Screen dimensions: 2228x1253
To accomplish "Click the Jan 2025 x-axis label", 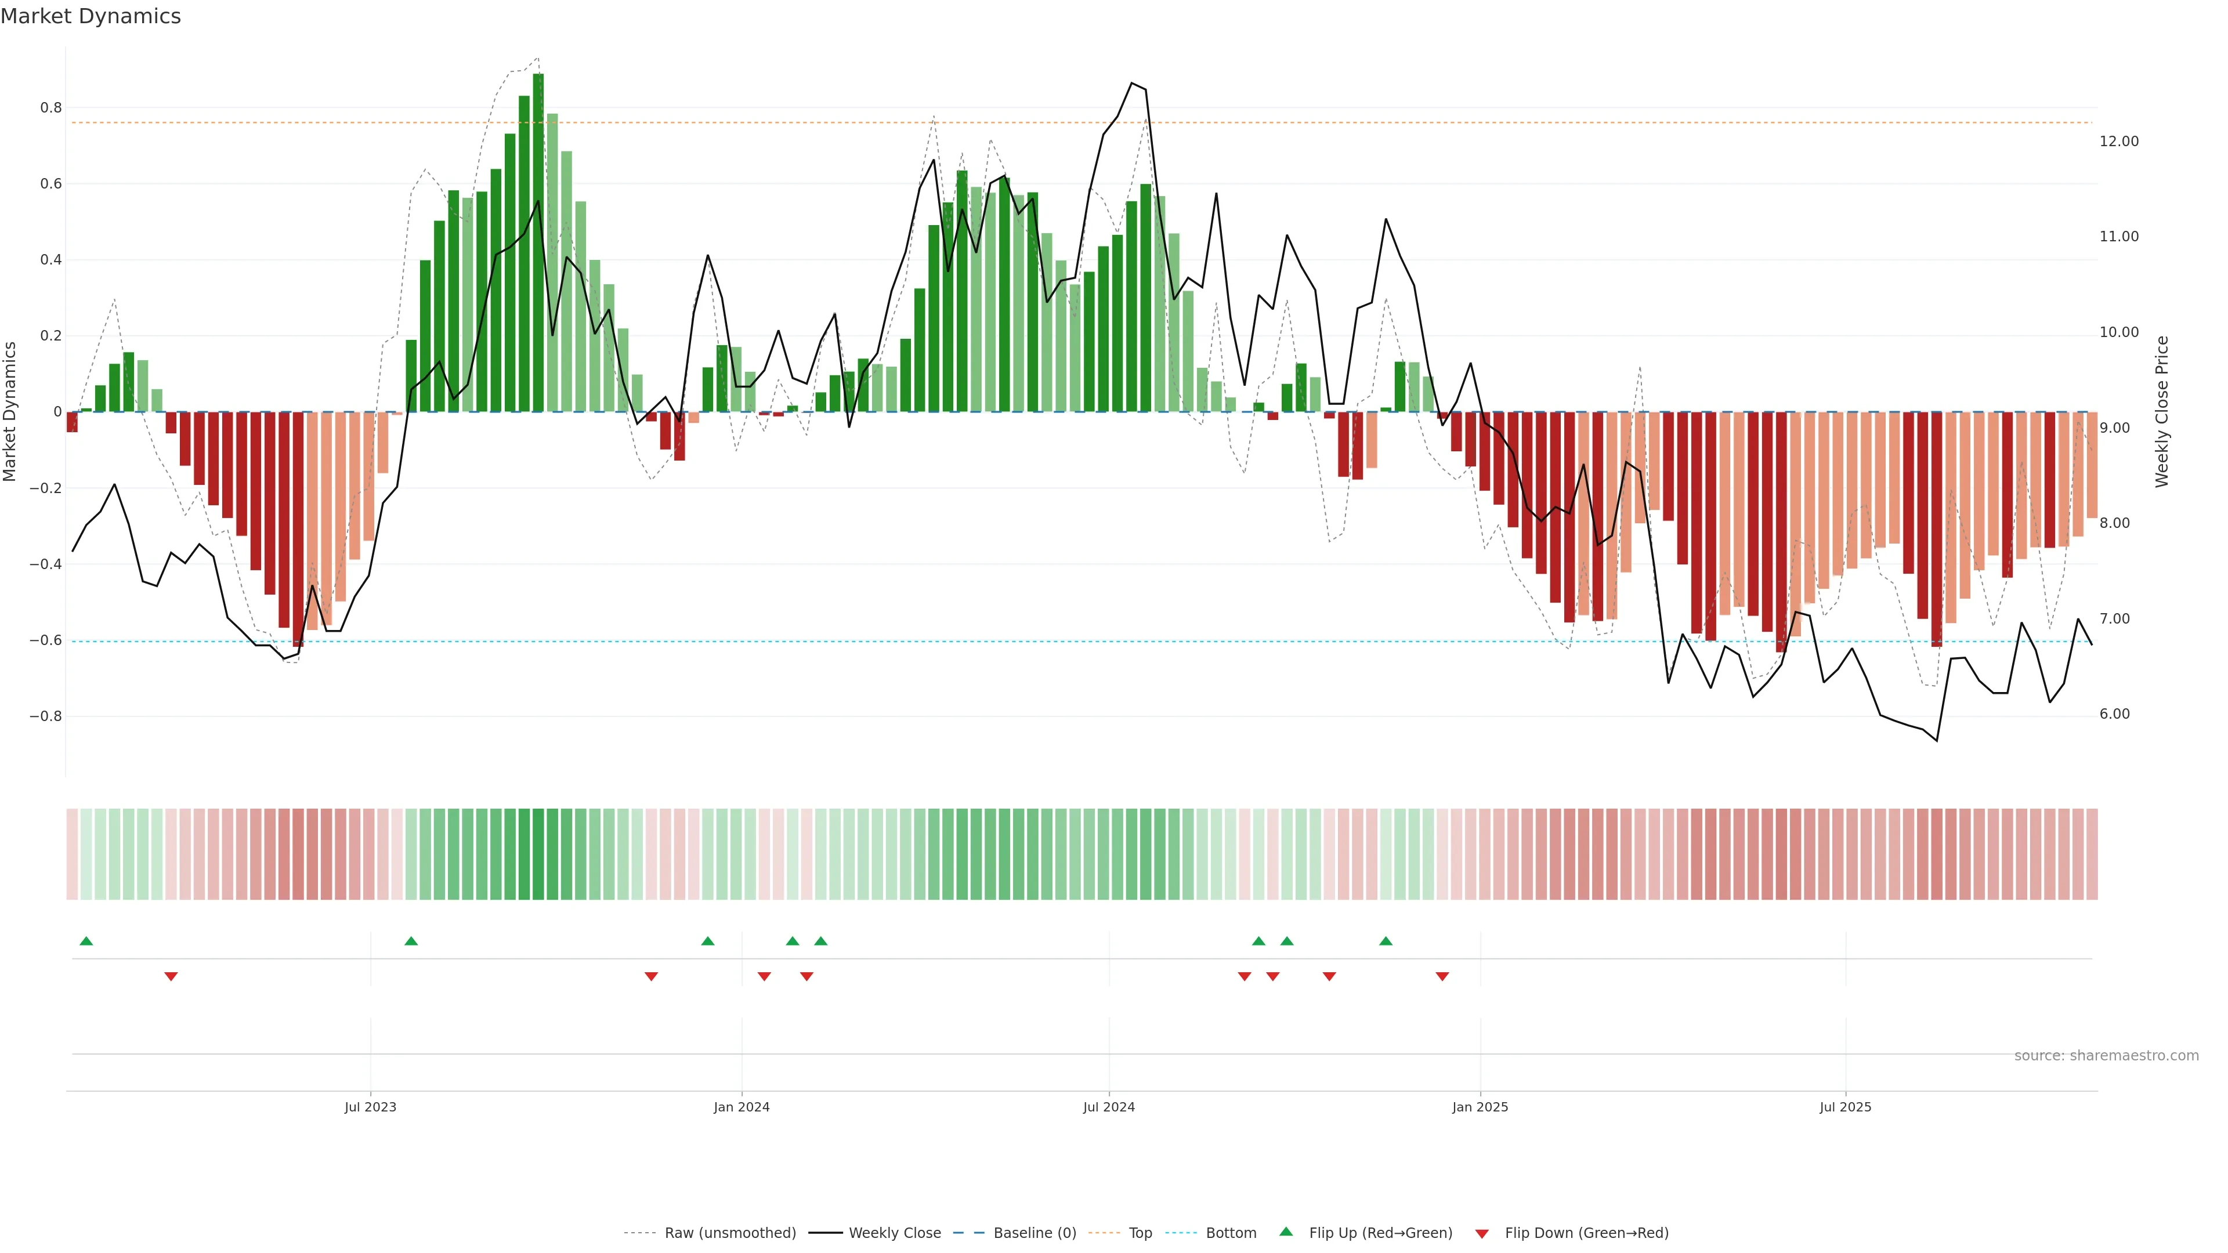I will click(x=1480, y=1107).
